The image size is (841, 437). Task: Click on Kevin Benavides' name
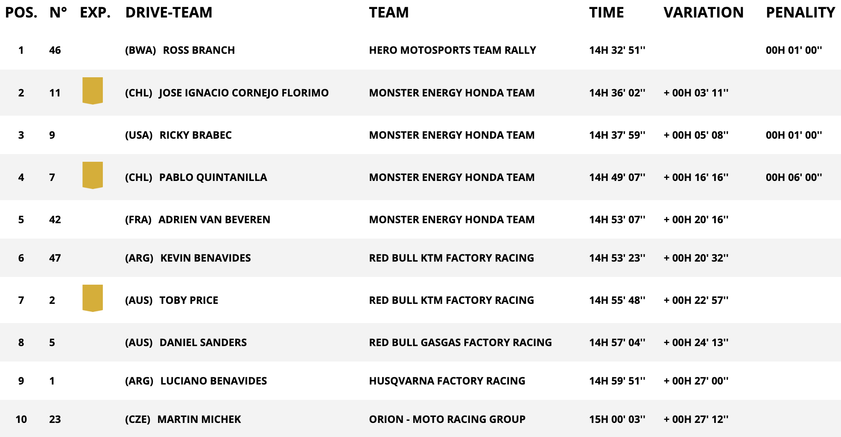click(205, 258)
